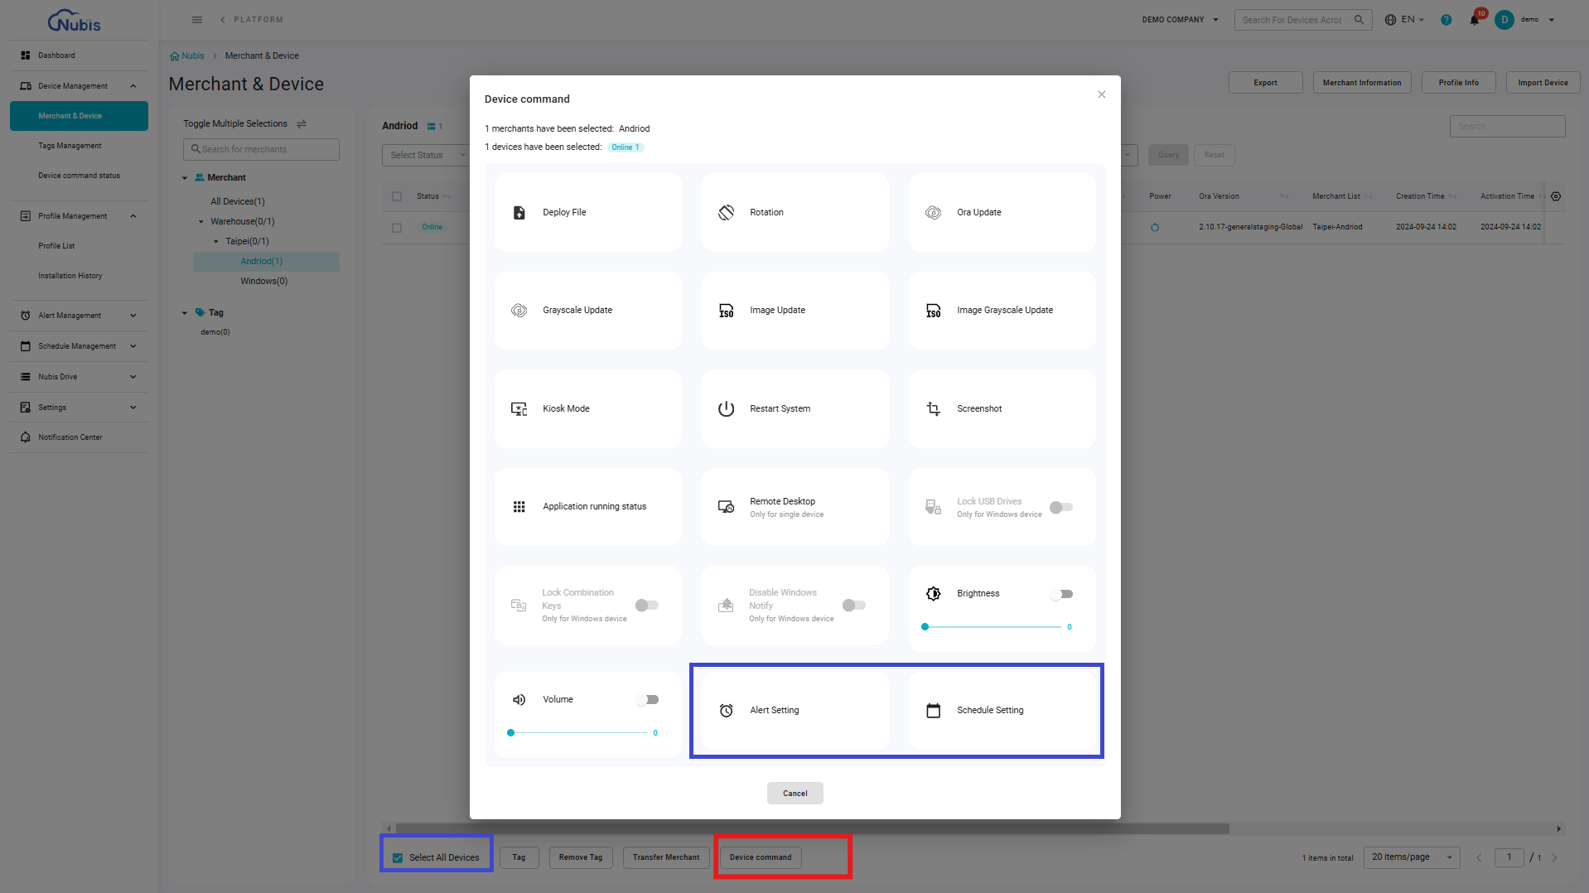1589x893 pixels.
Task: Open the notification bell
Action: (x=1474, y=20)
